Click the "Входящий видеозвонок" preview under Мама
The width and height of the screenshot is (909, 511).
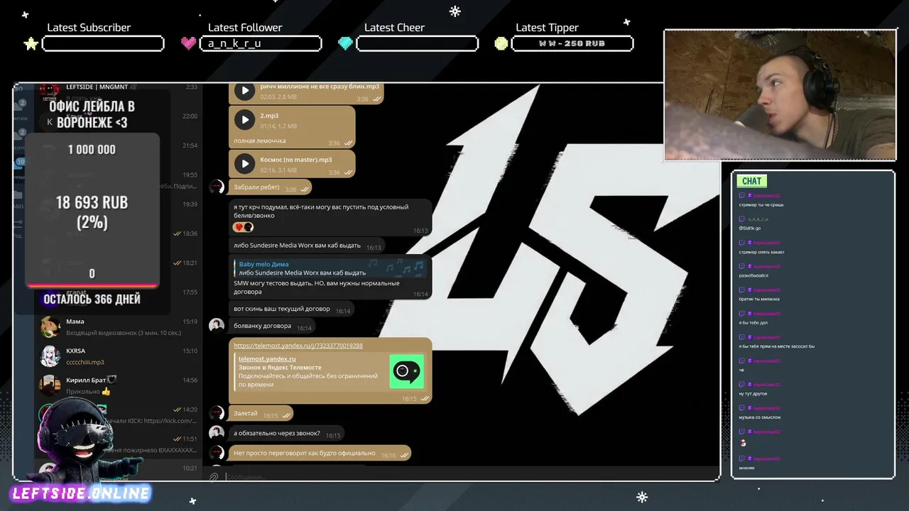coord(124,333)
